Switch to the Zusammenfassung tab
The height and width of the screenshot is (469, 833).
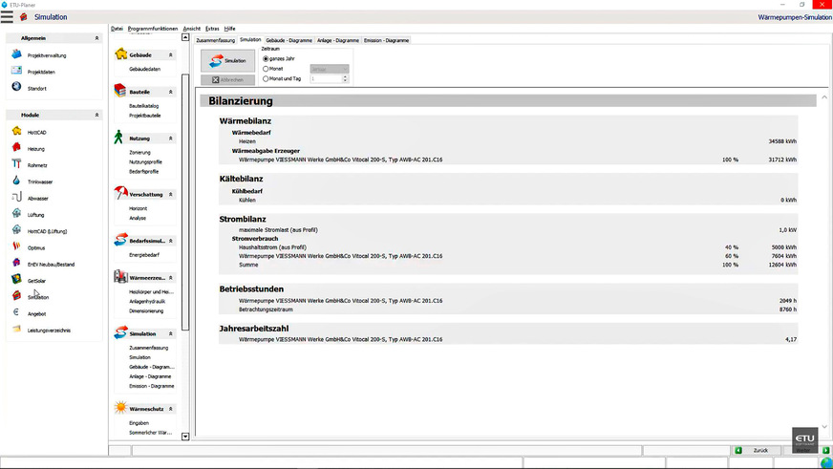[x=216, y=40]
